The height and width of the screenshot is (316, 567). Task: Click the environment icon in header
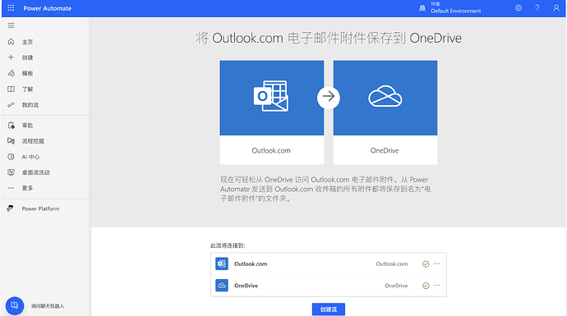(x=422, y=8)
